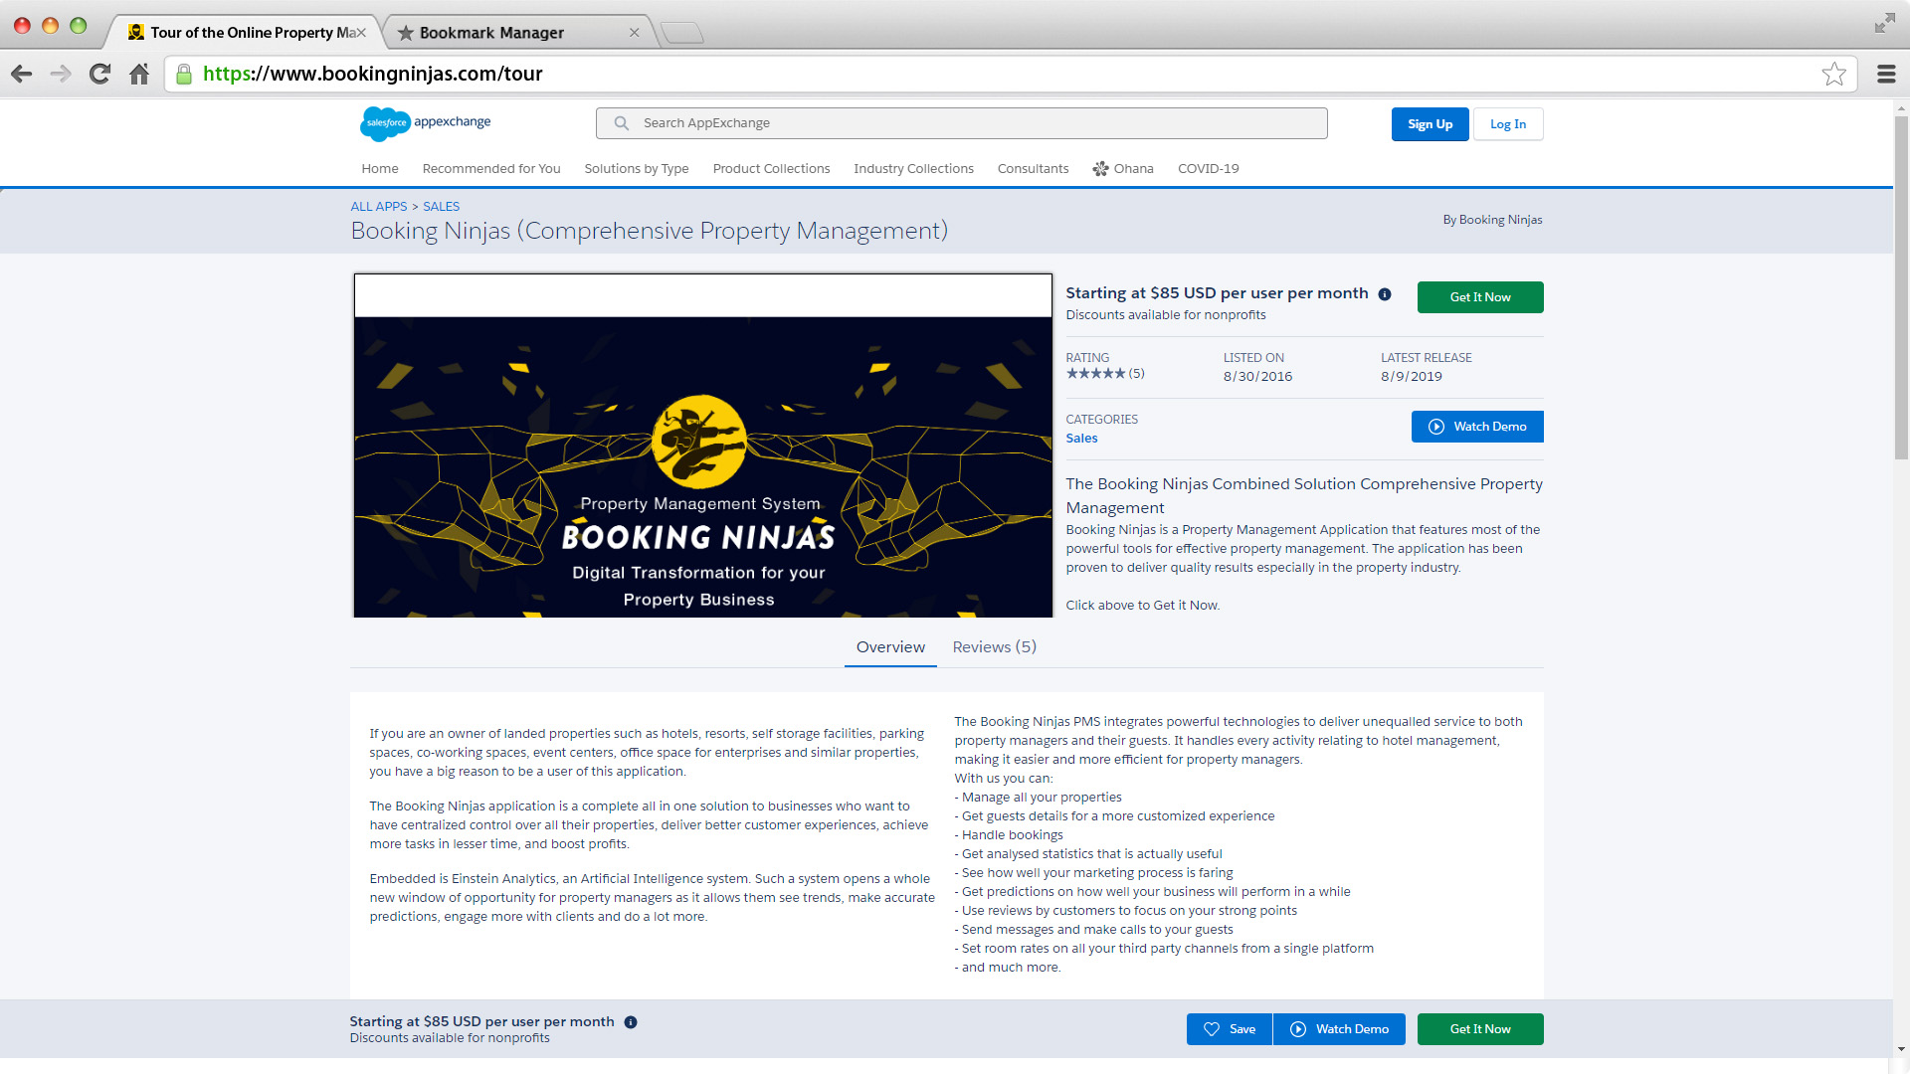Viewport: 1910px width, 1074px height.
Task: Click the browser forward arrow
Action: (x=61, y=74)
